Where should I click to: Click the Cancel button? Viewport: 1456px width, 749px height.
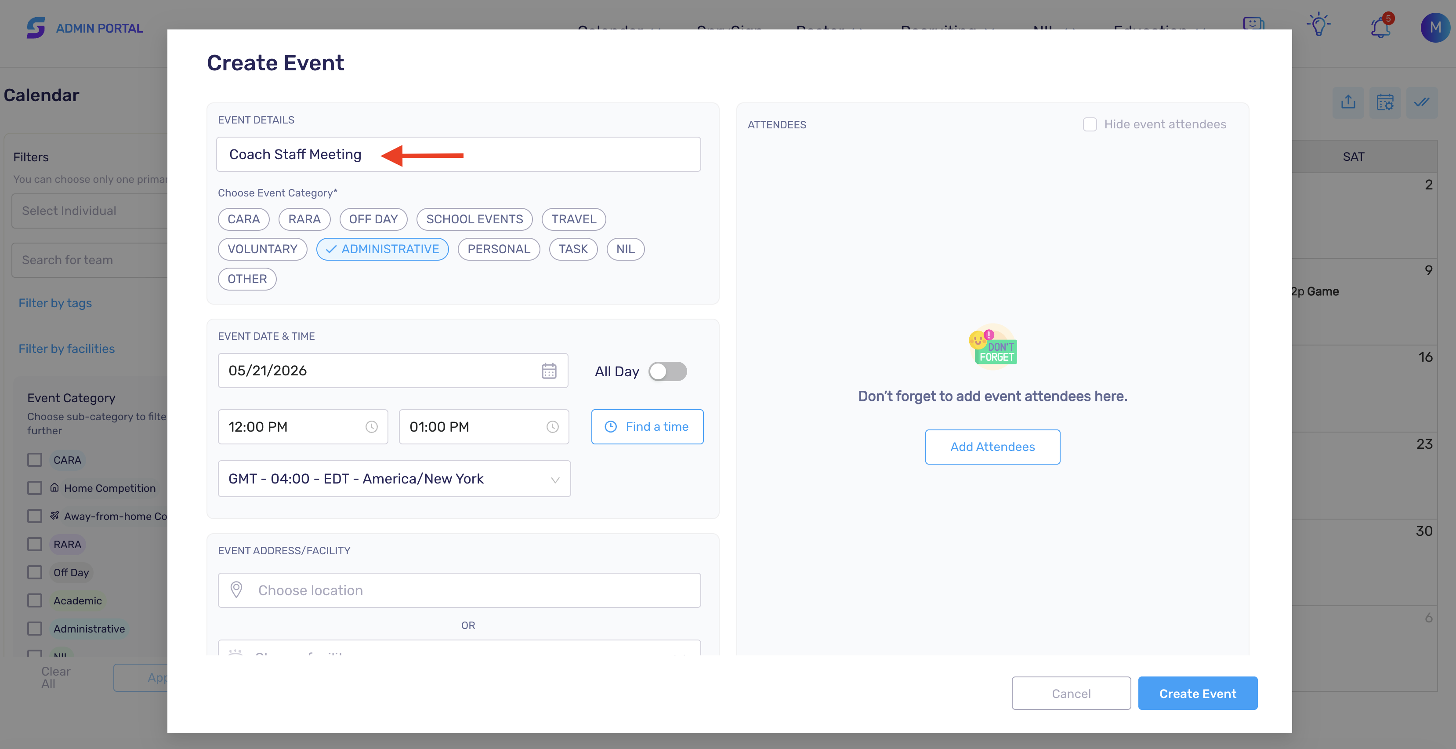tap(1071, 693)
